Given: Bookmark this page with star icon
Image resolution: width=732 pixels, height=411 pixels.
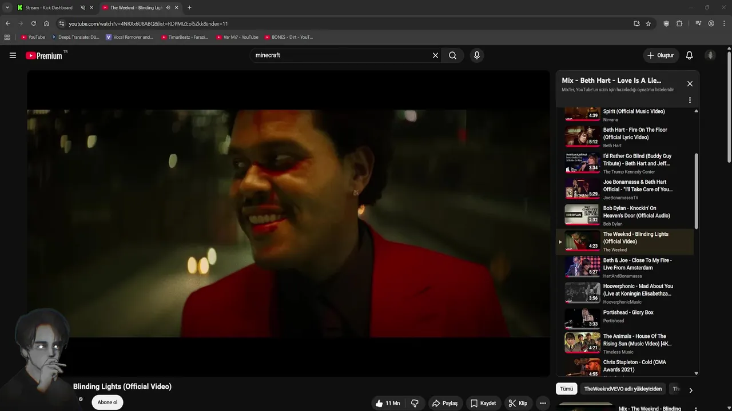Looking at the screenshot, I should pos(648,23).
